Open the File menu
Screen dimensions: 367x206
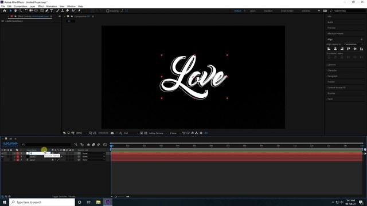pyautogui.click(x=3, y=6)
